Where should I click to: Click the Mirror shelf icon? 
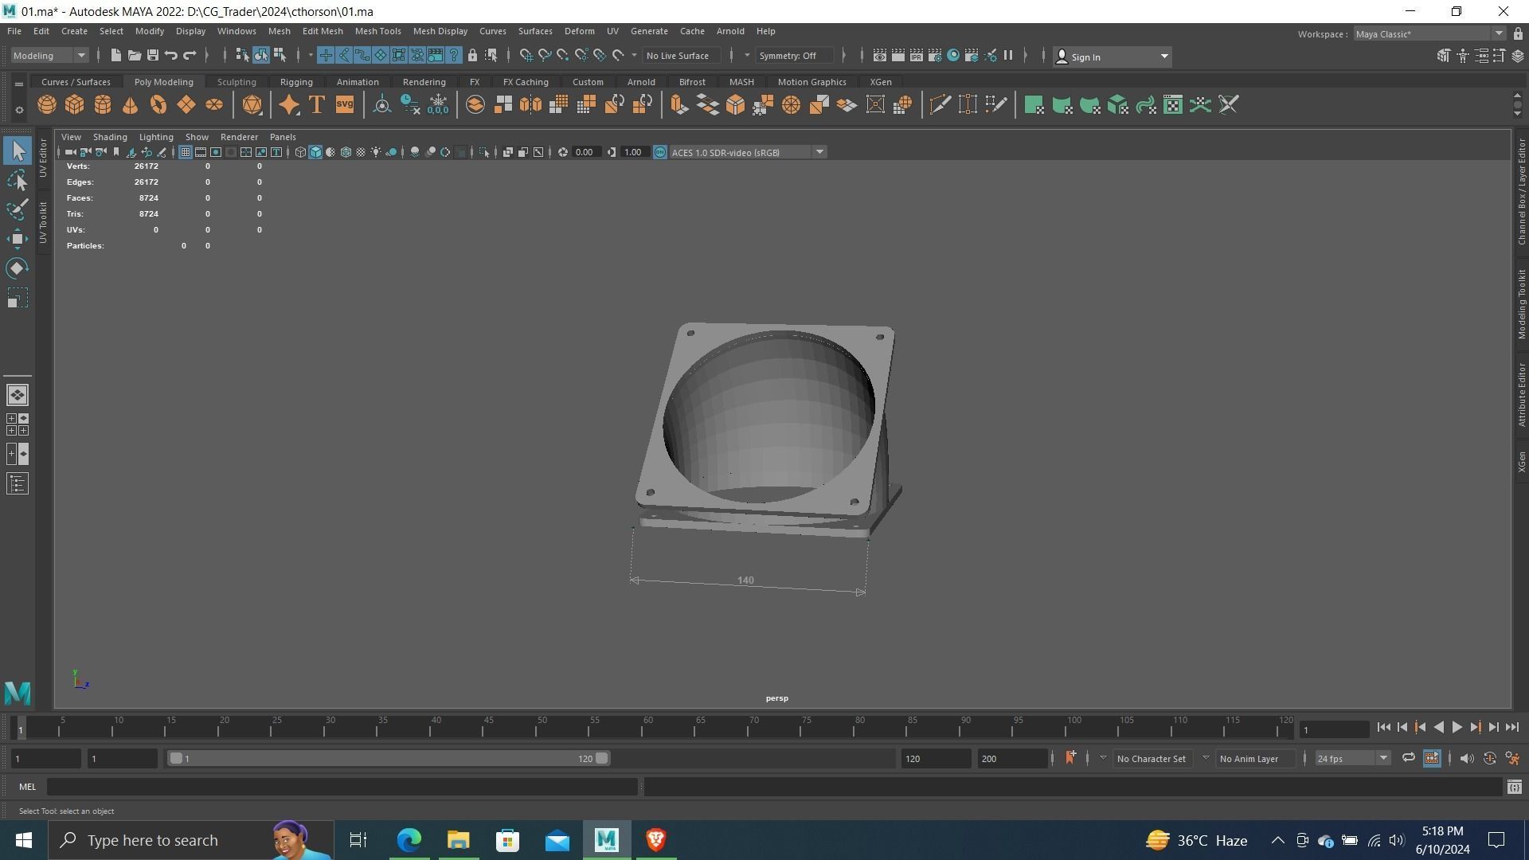click(x=530, y=105)
